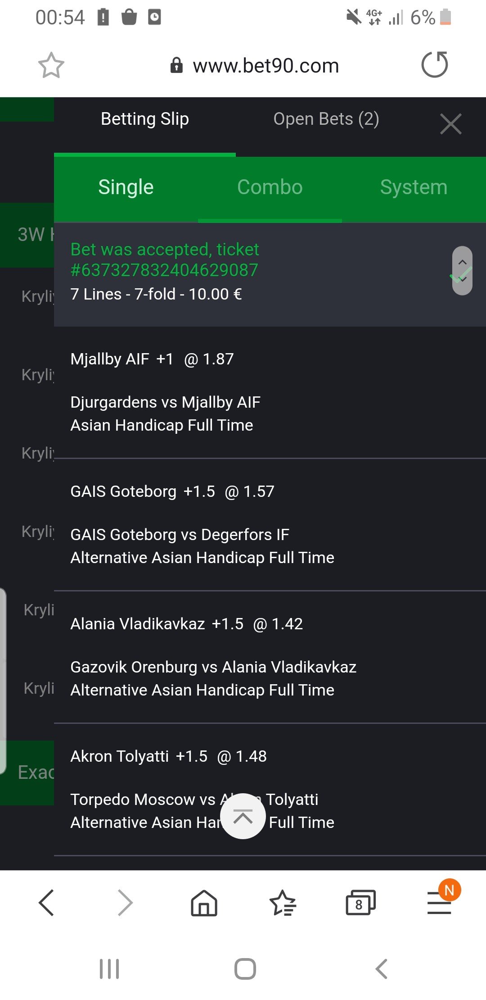This screenshot has width=486, height=1000.
Task: Tap the GAIS Goteborg vs Degerfors IF match
Action: coord(180,534)
